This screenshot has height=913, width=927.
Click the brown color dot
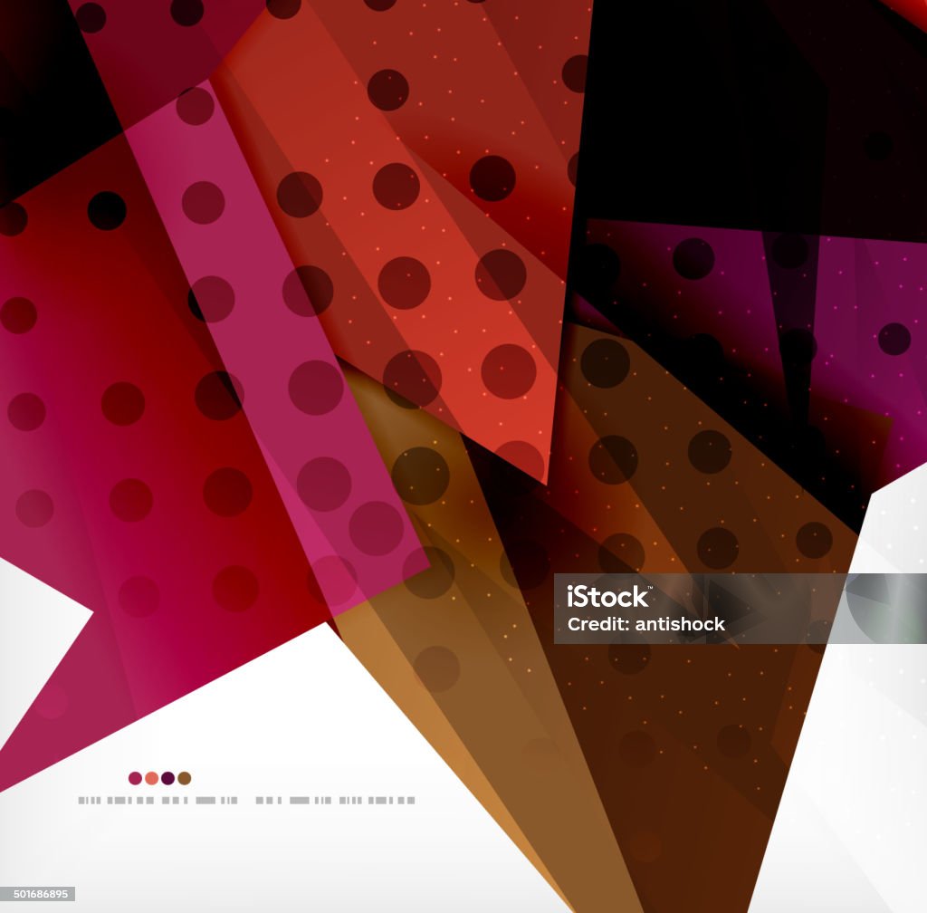[185, 778]
